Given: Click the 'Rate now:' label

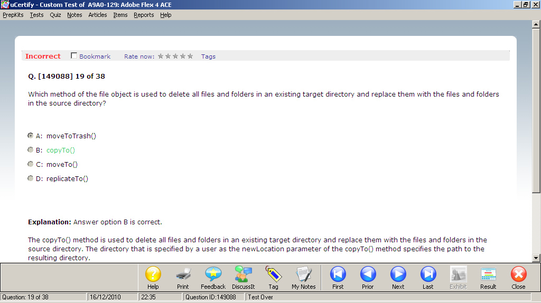Looking at the screenshot, I should (139, 56).
